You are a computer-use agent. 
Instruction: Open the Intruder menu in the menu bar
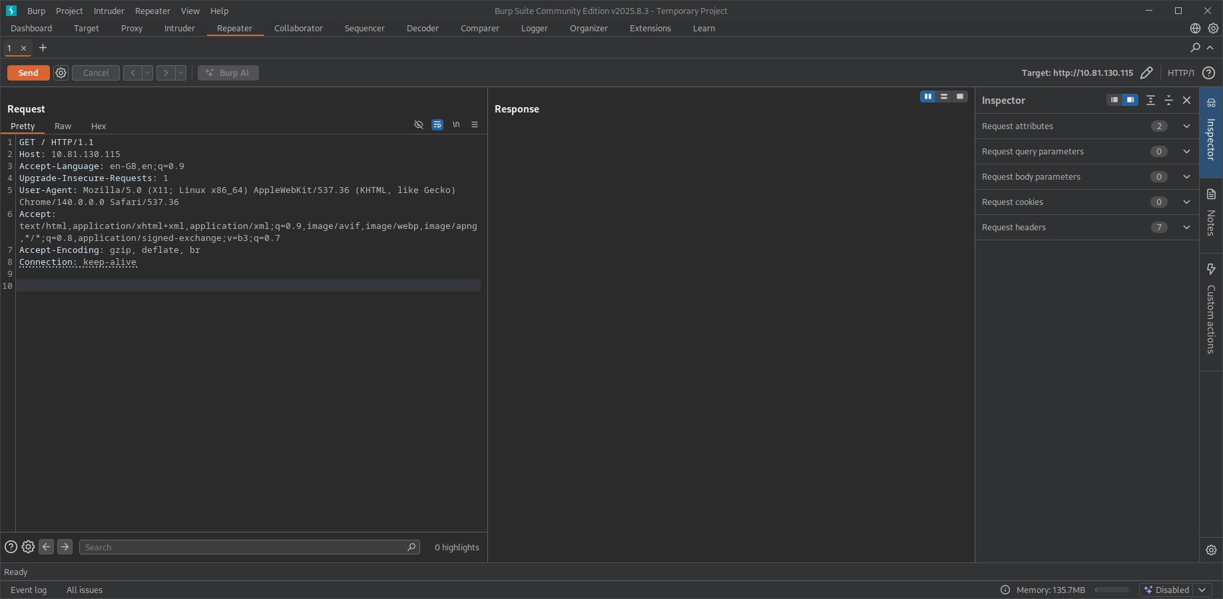(109, 11)
